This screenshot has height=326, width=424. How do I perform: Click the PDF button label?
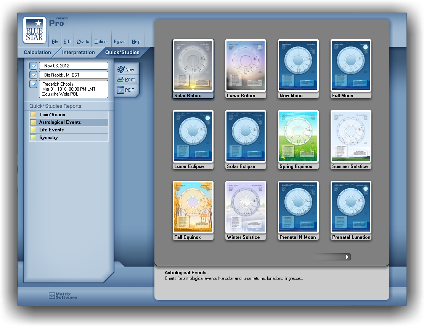pyautogui.click(x=130, y=90)
